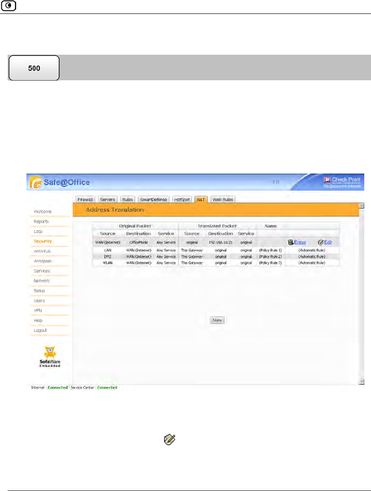Screen dimensions: 371x491
Task: Open Reports in the sidebar
Action: tap(41, 222)
